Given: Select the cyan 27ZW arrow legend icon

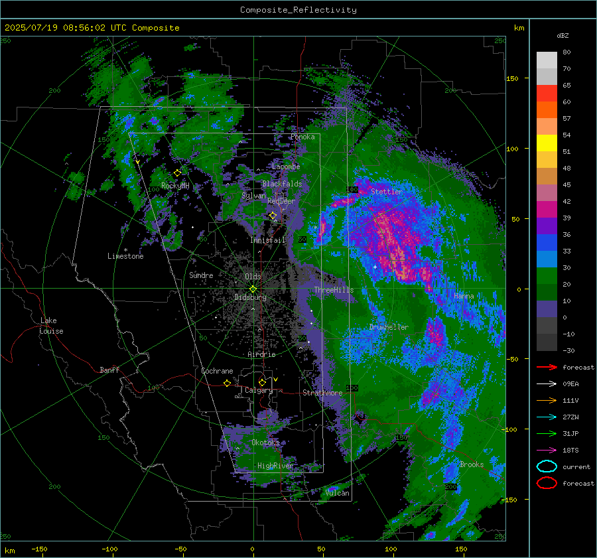Looking at the screenshot, I should (x=547, y=417).
